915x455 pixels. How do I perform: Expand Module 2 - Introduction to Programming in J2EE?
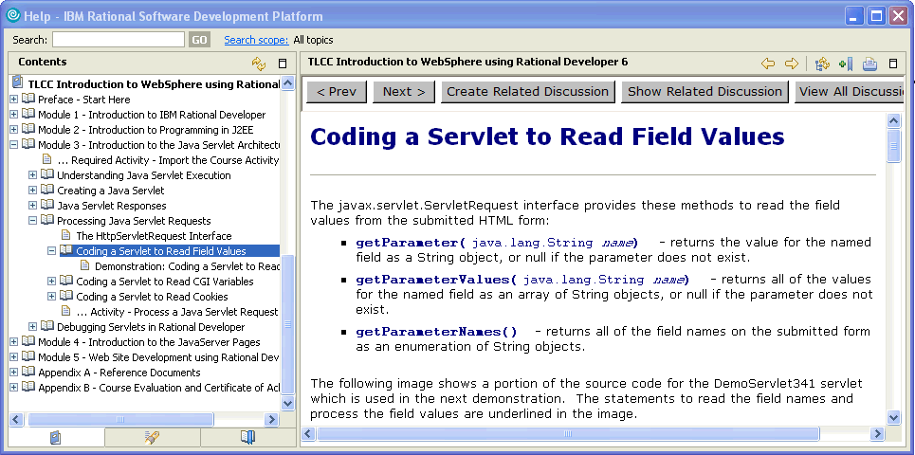pos(14,130)
